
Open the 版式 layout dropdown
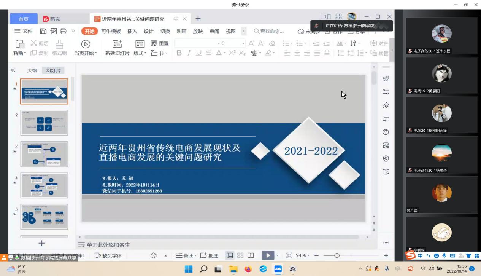(140, 53)
